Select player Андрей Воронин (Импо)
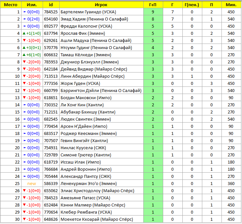This screenshot has width=242, height=224. (x=86, y=169)
